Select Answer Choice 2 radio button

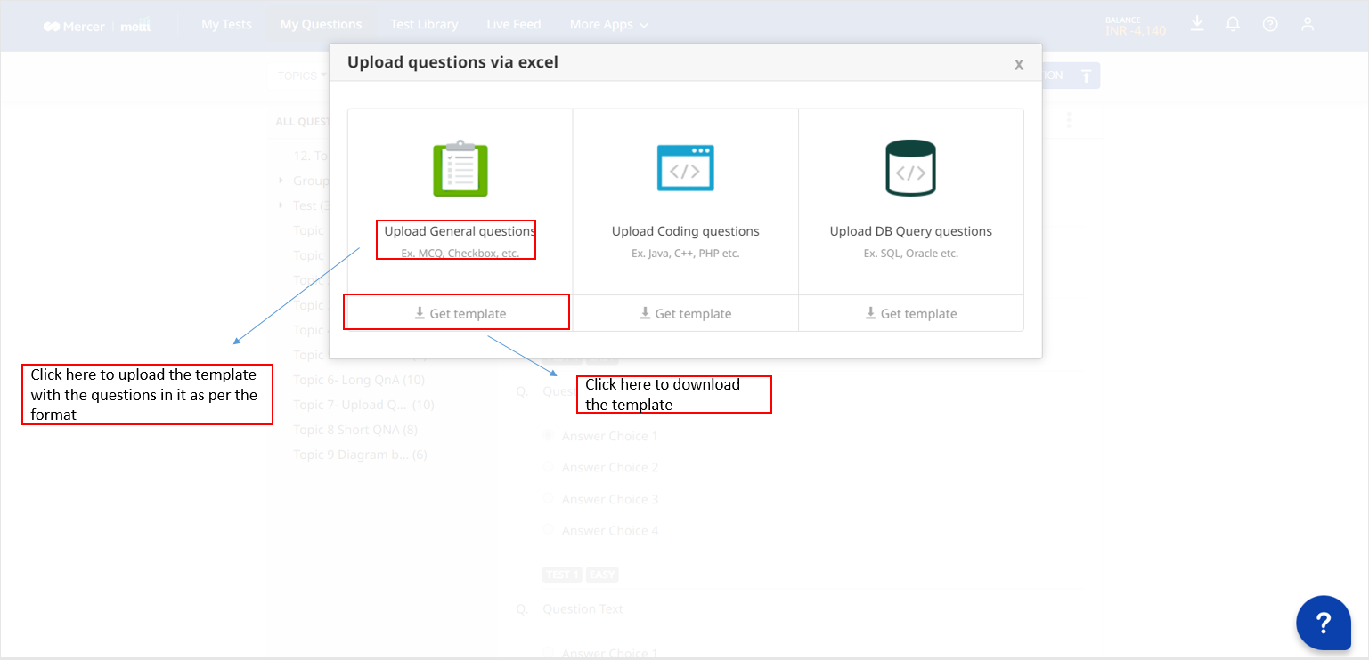pyautogui.click(x=550, y=467)
